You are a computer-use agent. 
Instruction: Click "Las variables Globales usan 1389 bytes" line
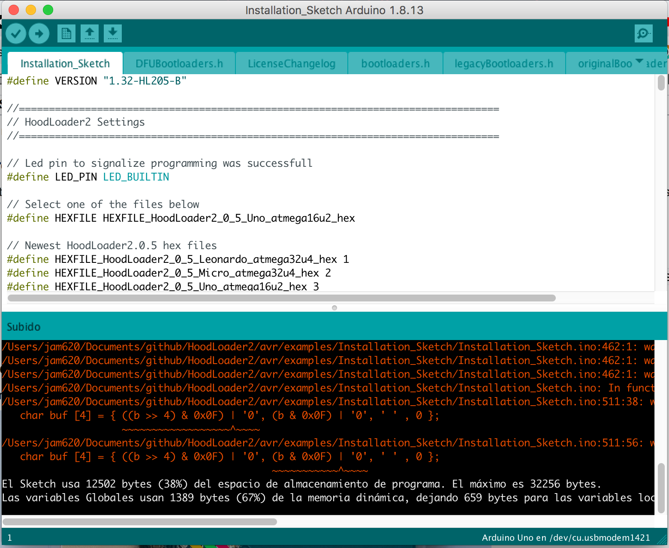point(328,498)
